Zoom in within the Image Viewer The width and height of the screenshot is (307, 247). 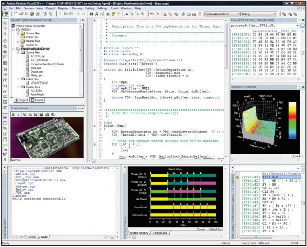click(25, 115)
